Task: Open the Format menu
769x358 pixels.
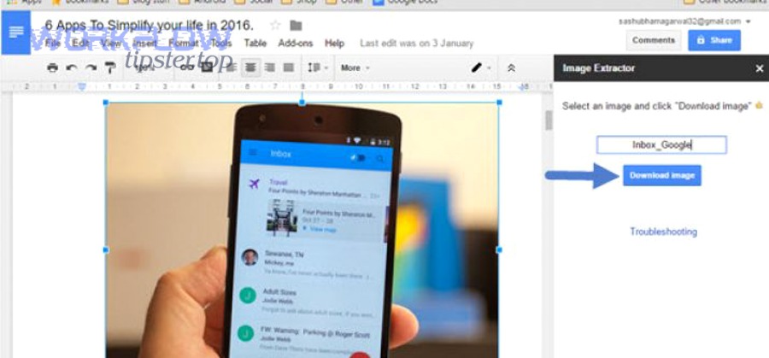Action: (x=184, y=44)
